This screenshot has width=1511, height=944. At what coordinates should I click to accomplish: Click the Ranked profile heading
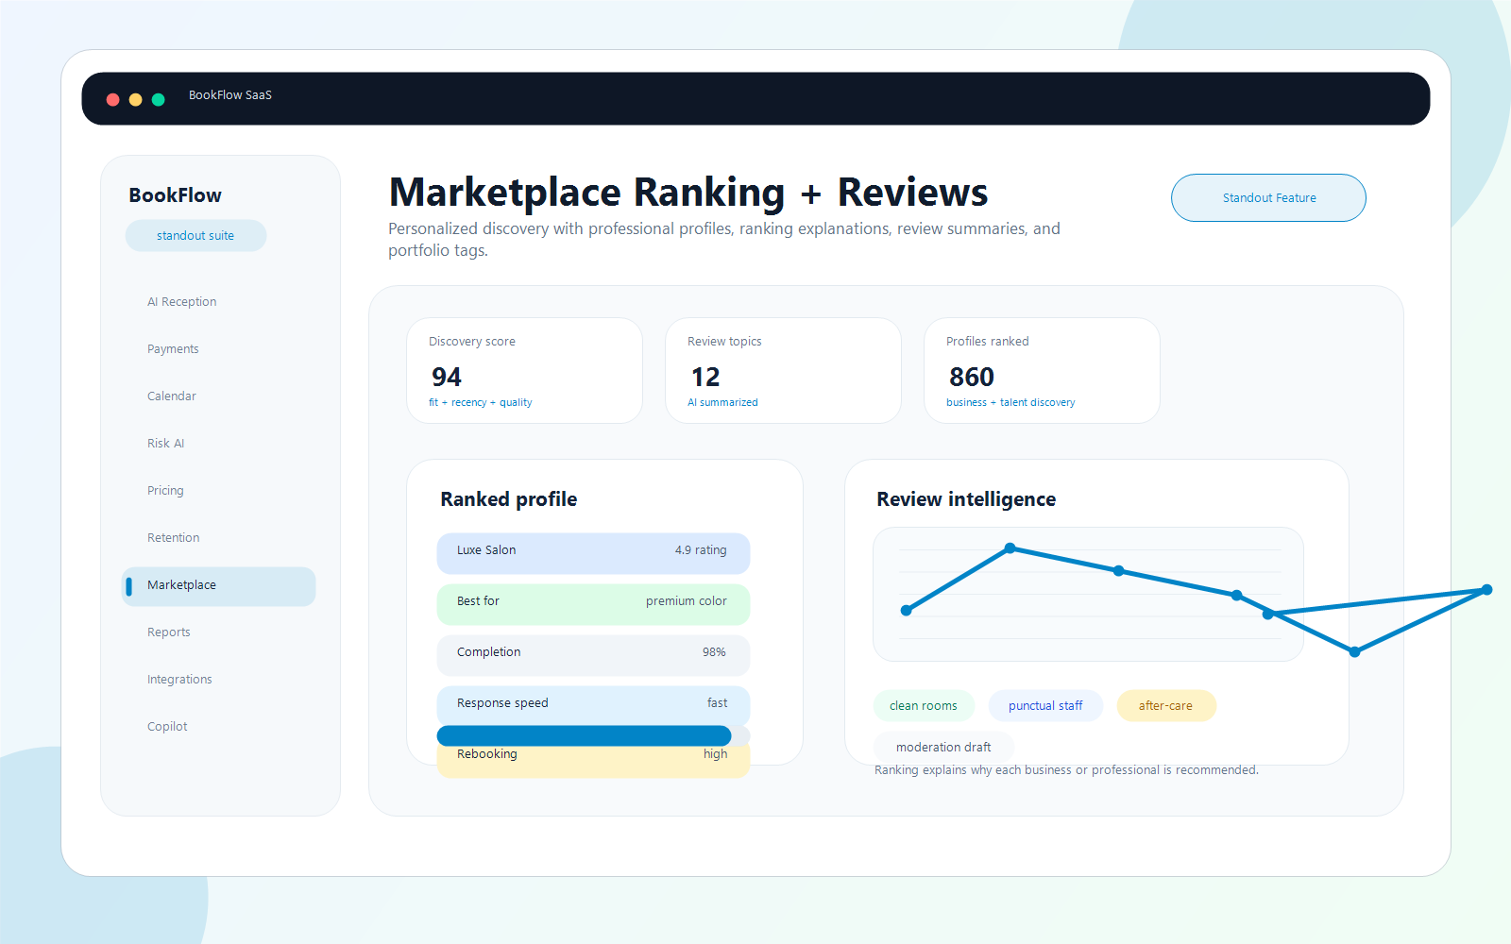point(508,499)
